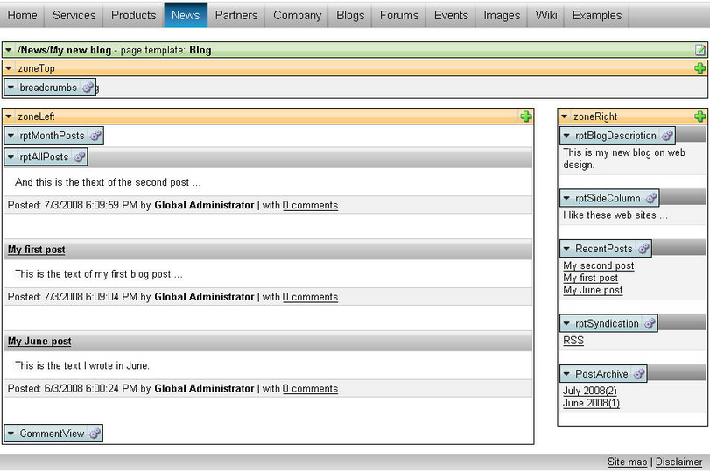Open the RecentPosts menu arrow

566,248
